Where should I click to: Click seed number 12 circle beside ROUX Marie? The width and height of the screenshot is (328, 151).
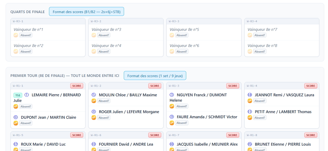coord(16,144)
